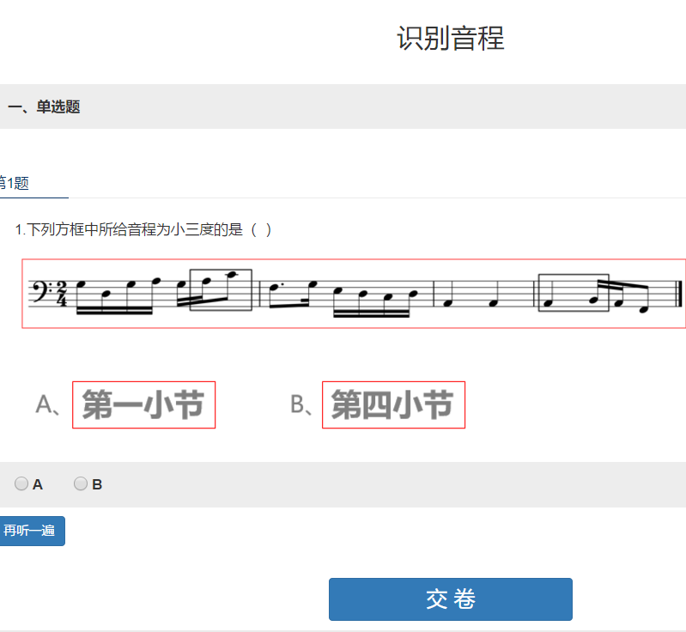Click the boxed interval in measure four
Screen dimensions: 686x632
[x=573, y=294]
